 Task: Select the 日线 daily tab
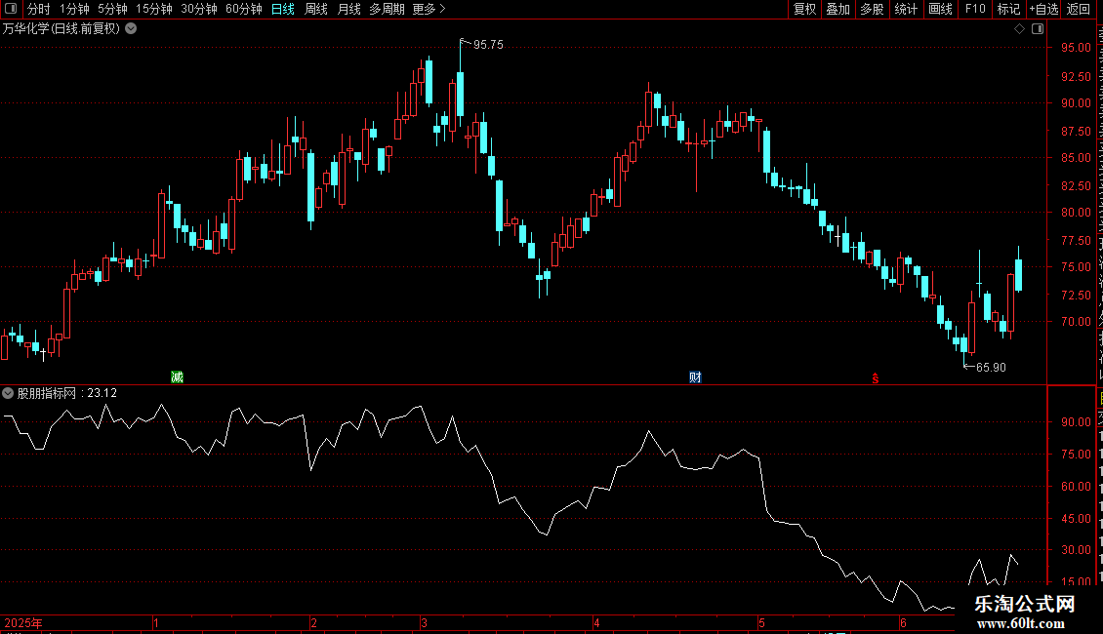tap(283, 9)
